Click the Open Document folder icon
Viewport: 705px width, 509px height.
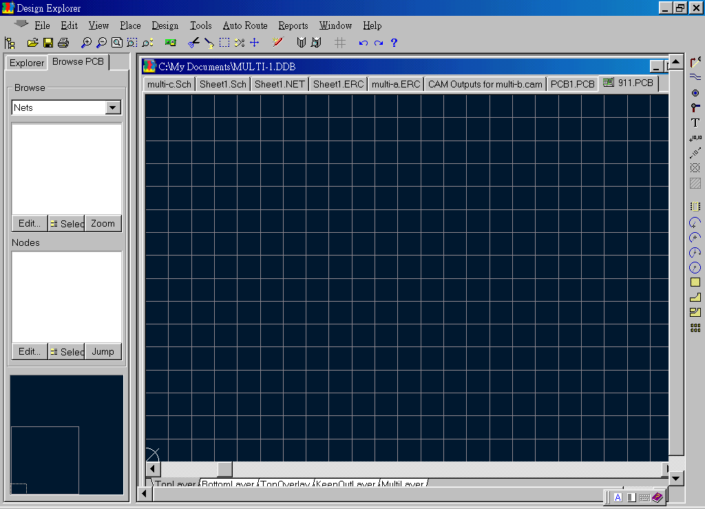(x=32, y=43)
